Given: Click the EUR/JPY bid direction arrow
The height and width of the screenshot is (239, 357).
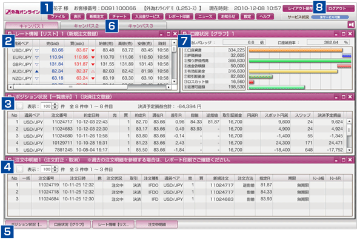Looking at the screenshot, I should coord(36,57).
